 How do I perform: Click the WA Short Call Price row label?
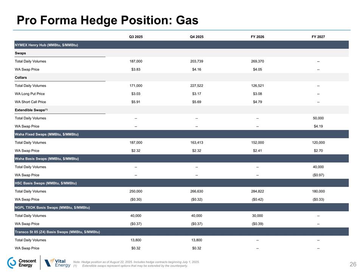[29, 102]
